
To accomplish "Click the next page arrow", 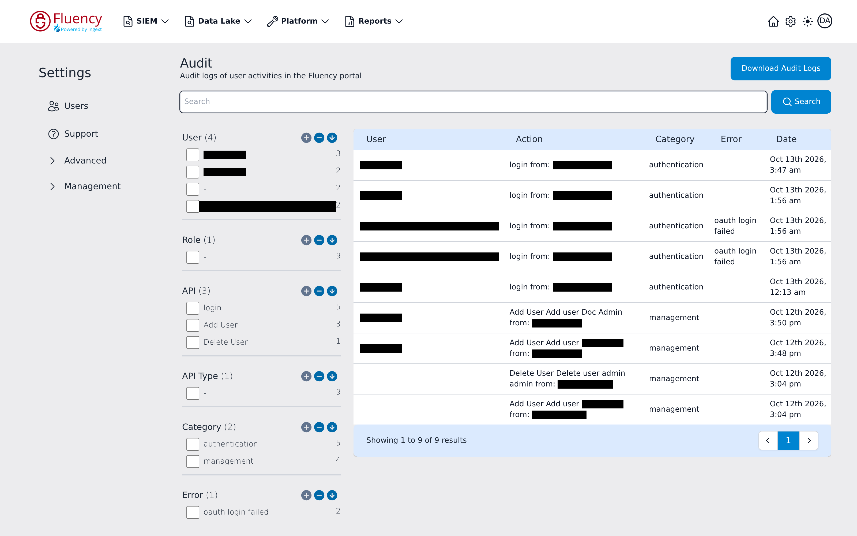I will point(809,440).
